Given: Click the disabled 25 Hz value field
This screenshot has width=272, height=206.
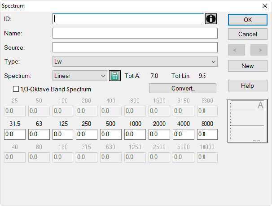Looking at the screenshot, I should tap(15, 111).
